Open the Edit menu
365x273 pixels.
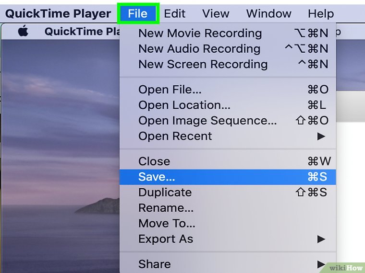pos(174,13)
